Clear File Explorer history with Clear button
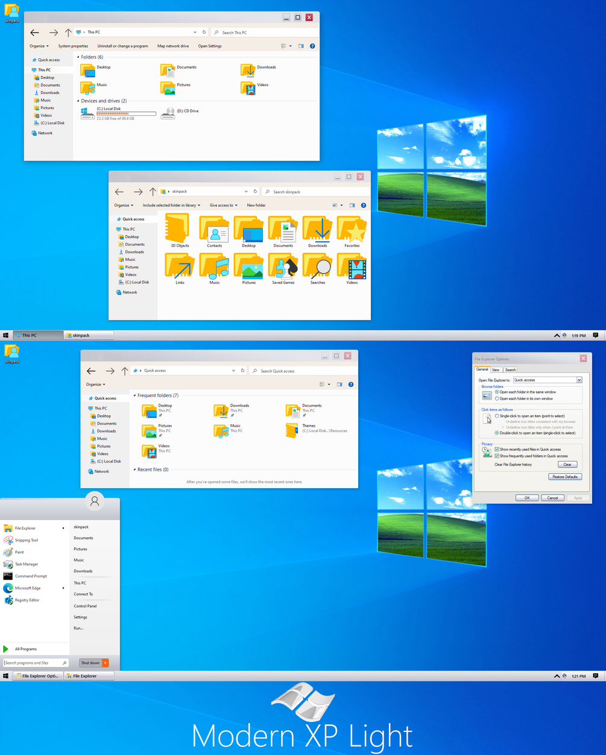 point(567,465)
